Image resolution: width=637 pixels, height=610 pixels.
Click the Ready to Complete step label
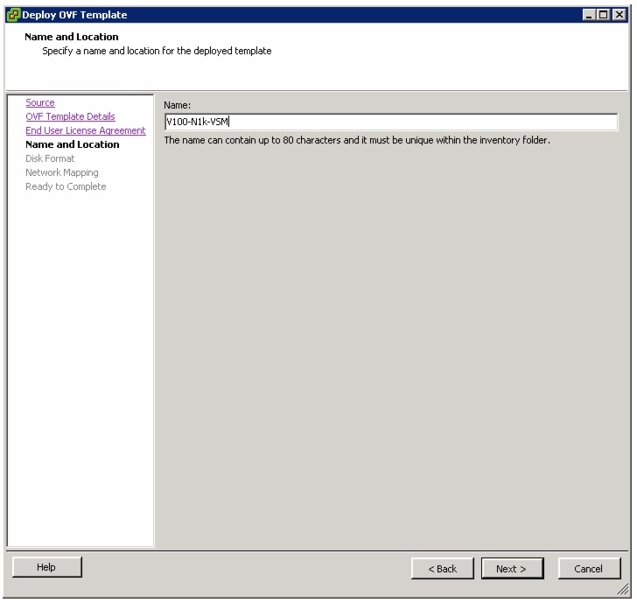(66, 186)
